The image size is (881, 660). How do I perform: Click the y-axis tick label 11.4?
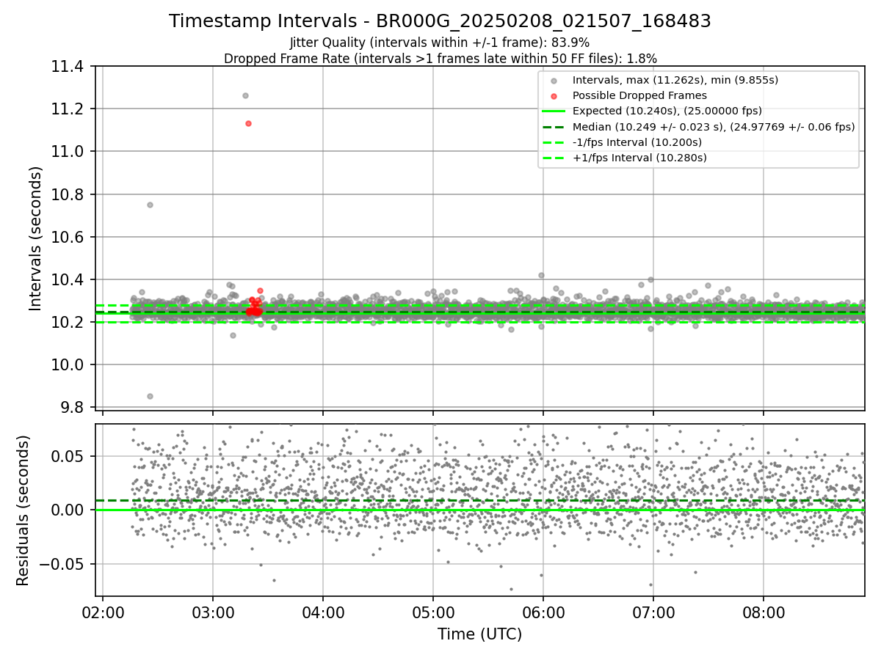coord(69,67)
